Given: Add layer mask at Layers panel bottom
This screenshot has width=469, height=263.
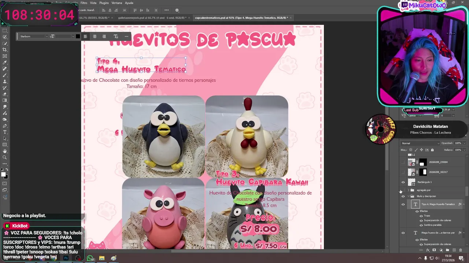Looking at the screenshot, I should tap(434, 250).
